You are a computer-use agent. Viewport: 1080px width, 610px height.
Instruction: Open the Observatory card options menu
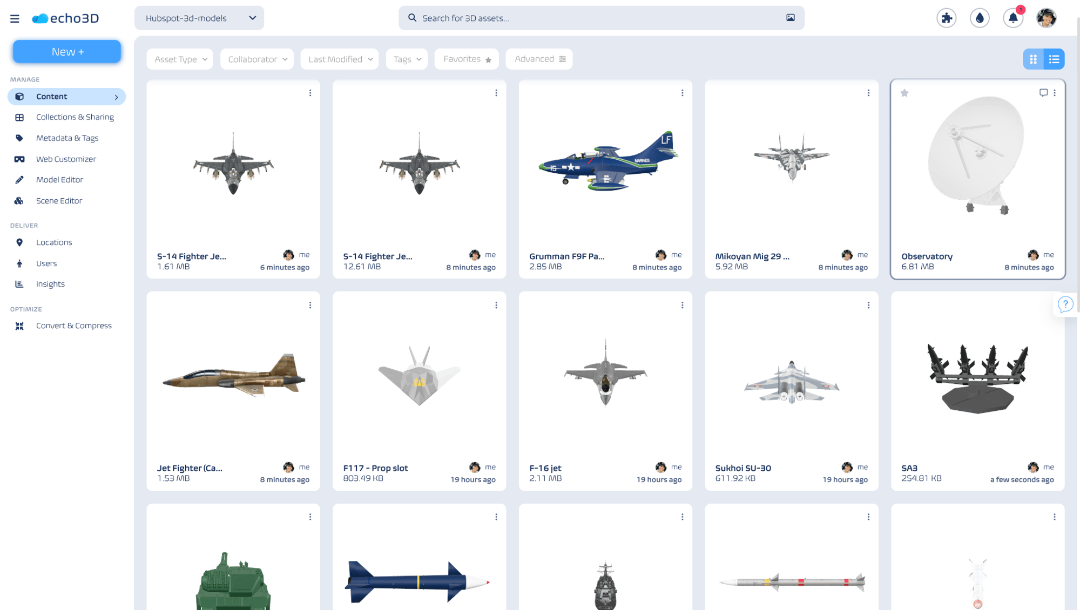coord(1055,93)
